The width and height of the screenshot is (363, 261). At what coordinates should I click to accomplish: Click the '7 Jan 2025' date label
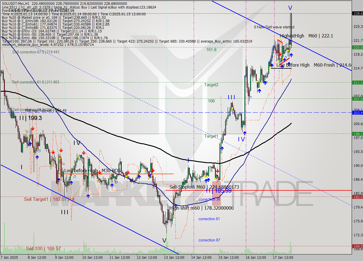tap(9, 258)
